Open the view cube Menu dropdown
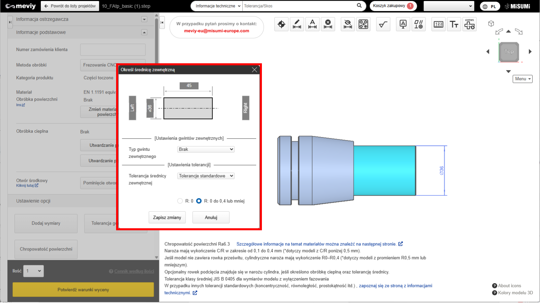The height and width of the screenshot is (303, 540). 522,79
